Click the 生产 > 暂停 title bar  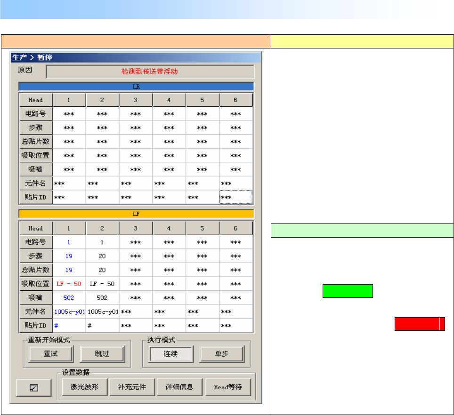(136, 57)
